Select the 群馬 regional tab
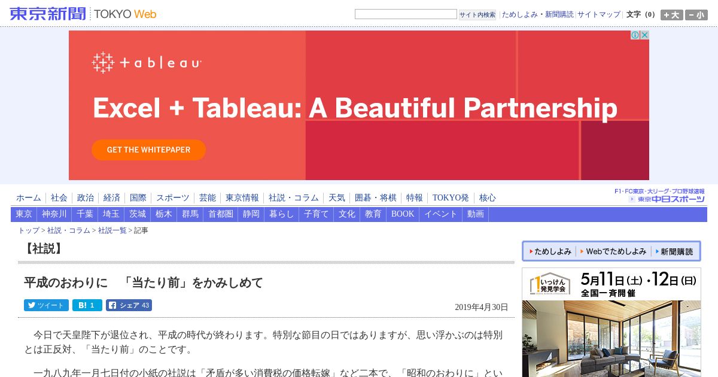This screenshot has height=377, width=718. [190, 214]
